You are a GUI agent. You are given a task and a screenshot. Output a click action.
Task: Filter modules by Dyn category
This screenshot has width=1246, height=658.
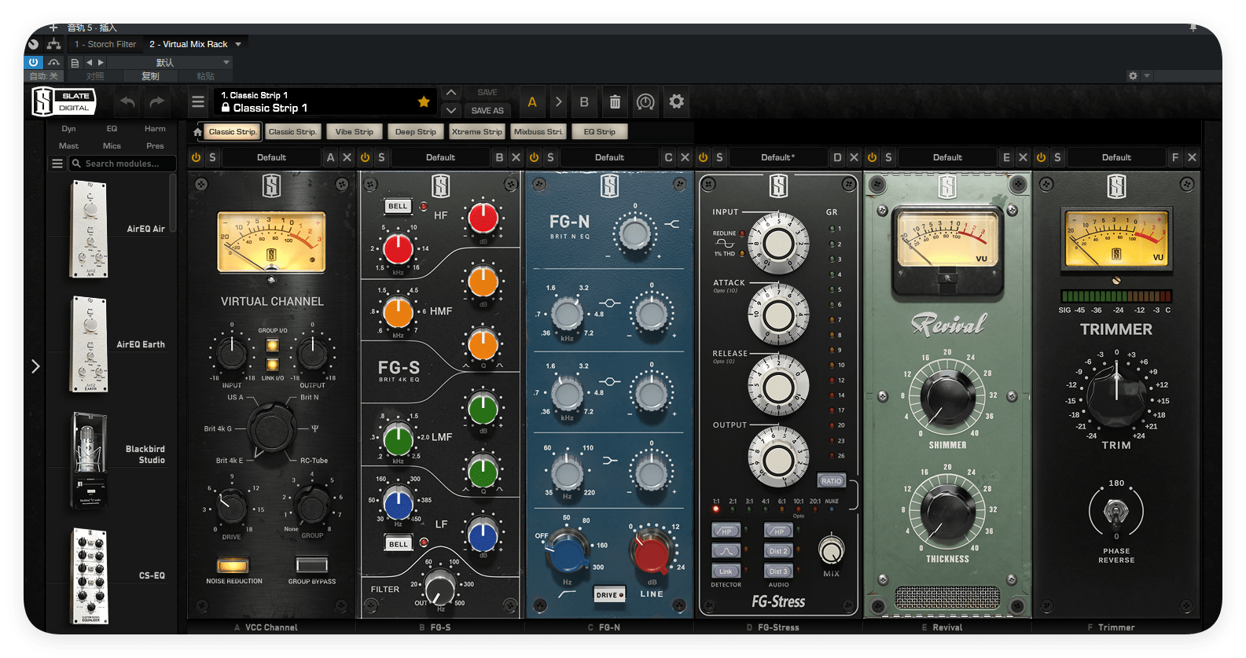pyautogui.click(x=69, y=129)
